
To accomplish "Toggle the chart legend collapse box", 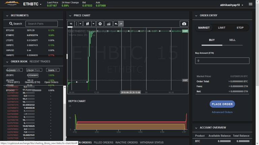I will (70, 31).
